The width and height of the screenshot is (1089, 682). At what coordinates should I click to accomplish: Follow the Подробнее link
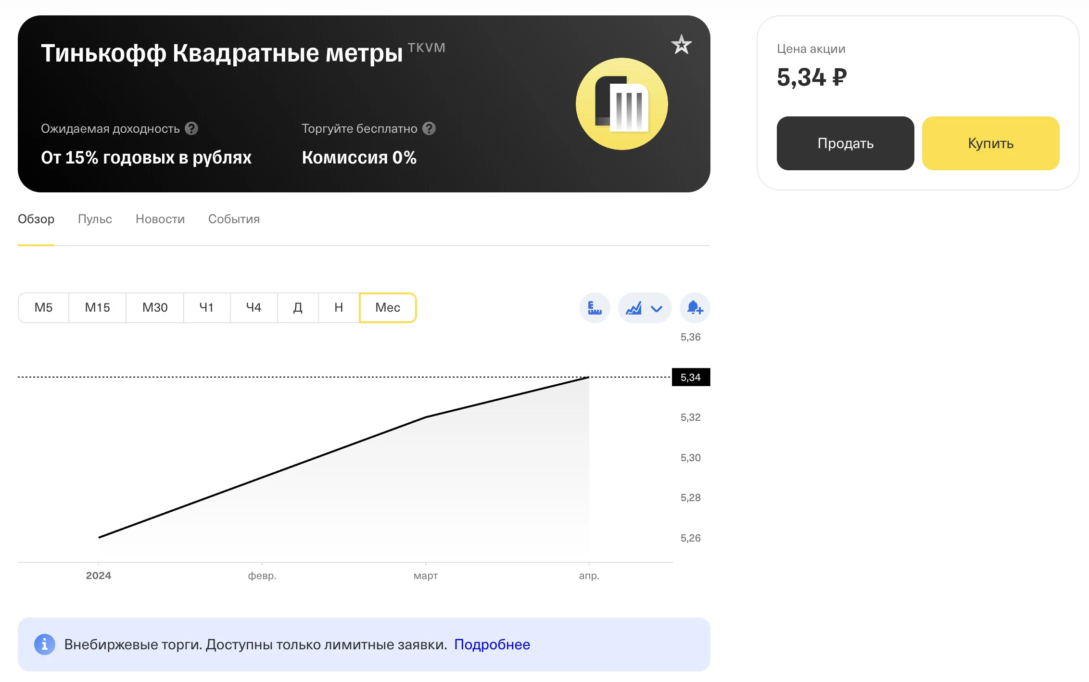pos(492,644)
